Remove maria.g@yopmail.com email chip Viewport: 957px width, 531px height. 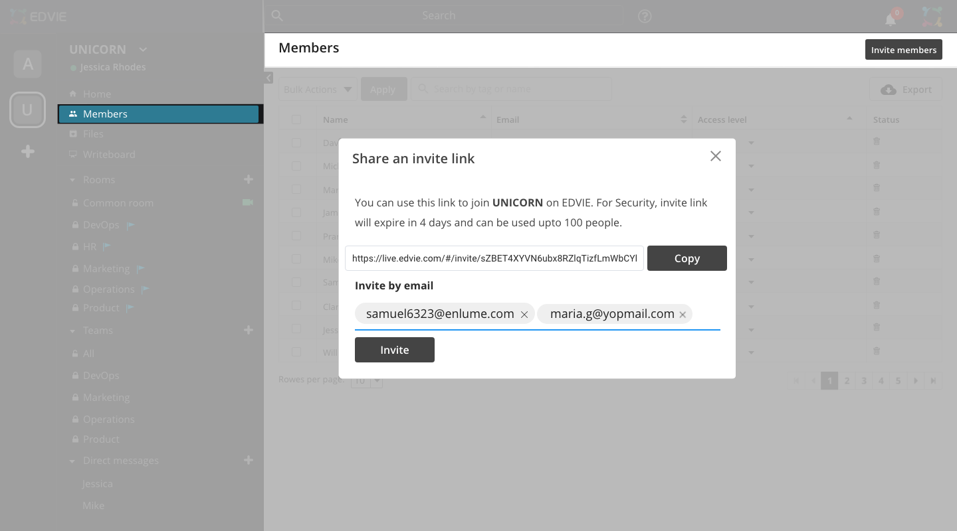click(x=683, y=315)
